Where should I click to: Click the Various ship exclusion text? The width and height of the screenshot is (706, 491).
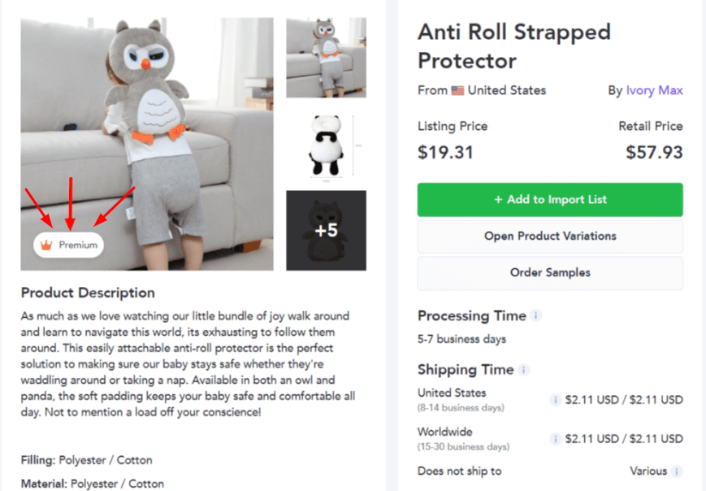point(648,471)
